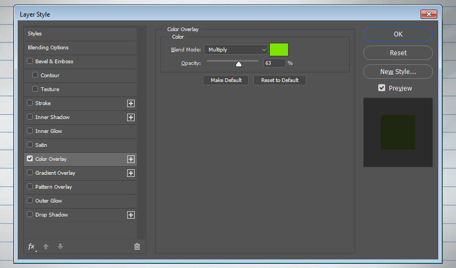Click the styles list scrollbar
This screenshot has height=268, width=456.
[x=141, y=133]
